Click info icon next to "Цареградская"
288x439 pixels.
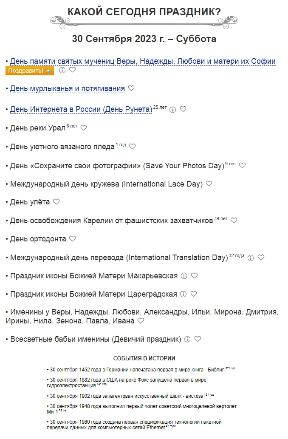[183, 294]
